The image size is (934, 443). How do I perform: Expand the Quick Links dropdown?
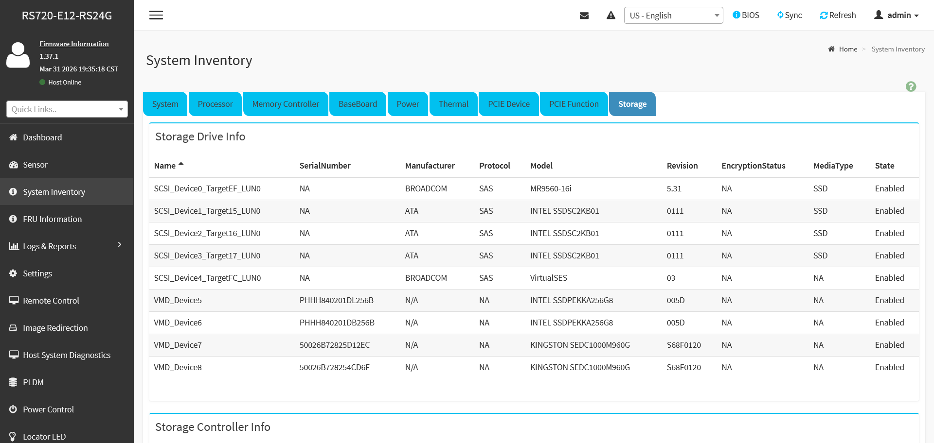pyautogui.click(x=67, y=109)
